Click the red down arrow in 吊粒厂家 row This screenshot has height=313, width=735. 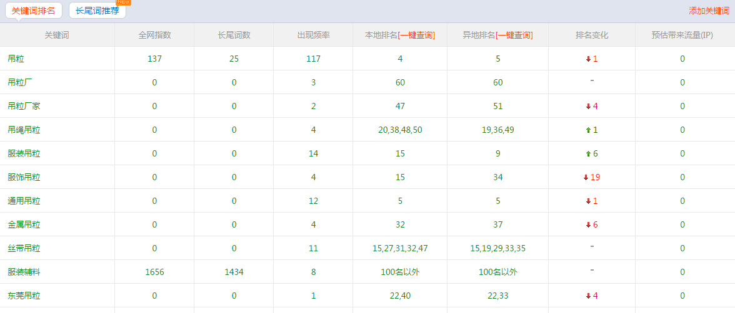(x=588, y=107)
